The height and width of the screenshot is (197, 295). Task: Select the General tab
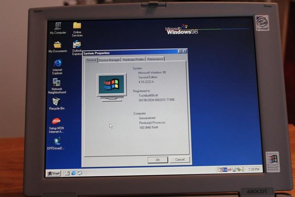click(91, 60)
